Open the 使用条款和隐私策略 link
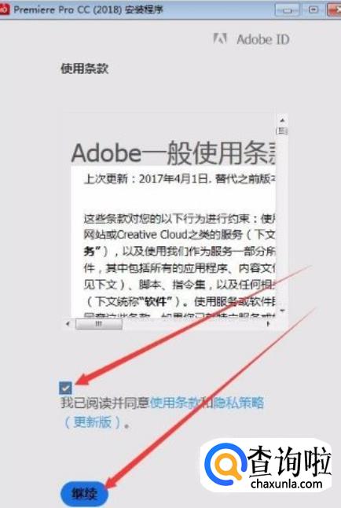 point(207,403)
